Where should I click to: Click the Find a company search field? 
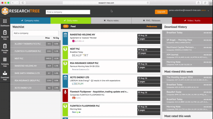pos(68,12)
